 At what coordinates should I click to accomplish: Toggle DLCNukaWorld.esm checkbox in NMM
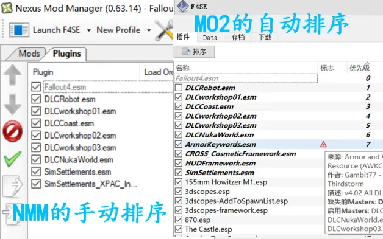36,159
